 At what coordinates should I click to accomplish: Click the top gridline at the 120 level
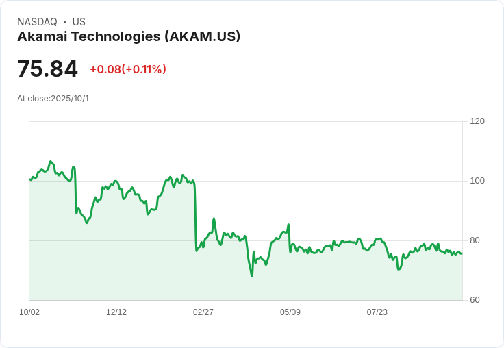[x=247, y=122]
